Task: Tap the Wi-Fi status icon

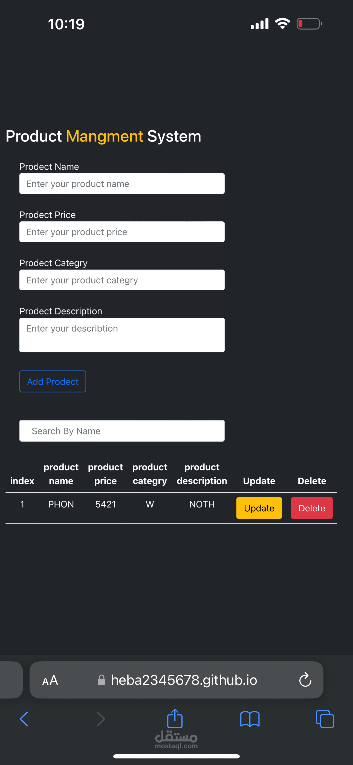Action: (x=282, y=24)
